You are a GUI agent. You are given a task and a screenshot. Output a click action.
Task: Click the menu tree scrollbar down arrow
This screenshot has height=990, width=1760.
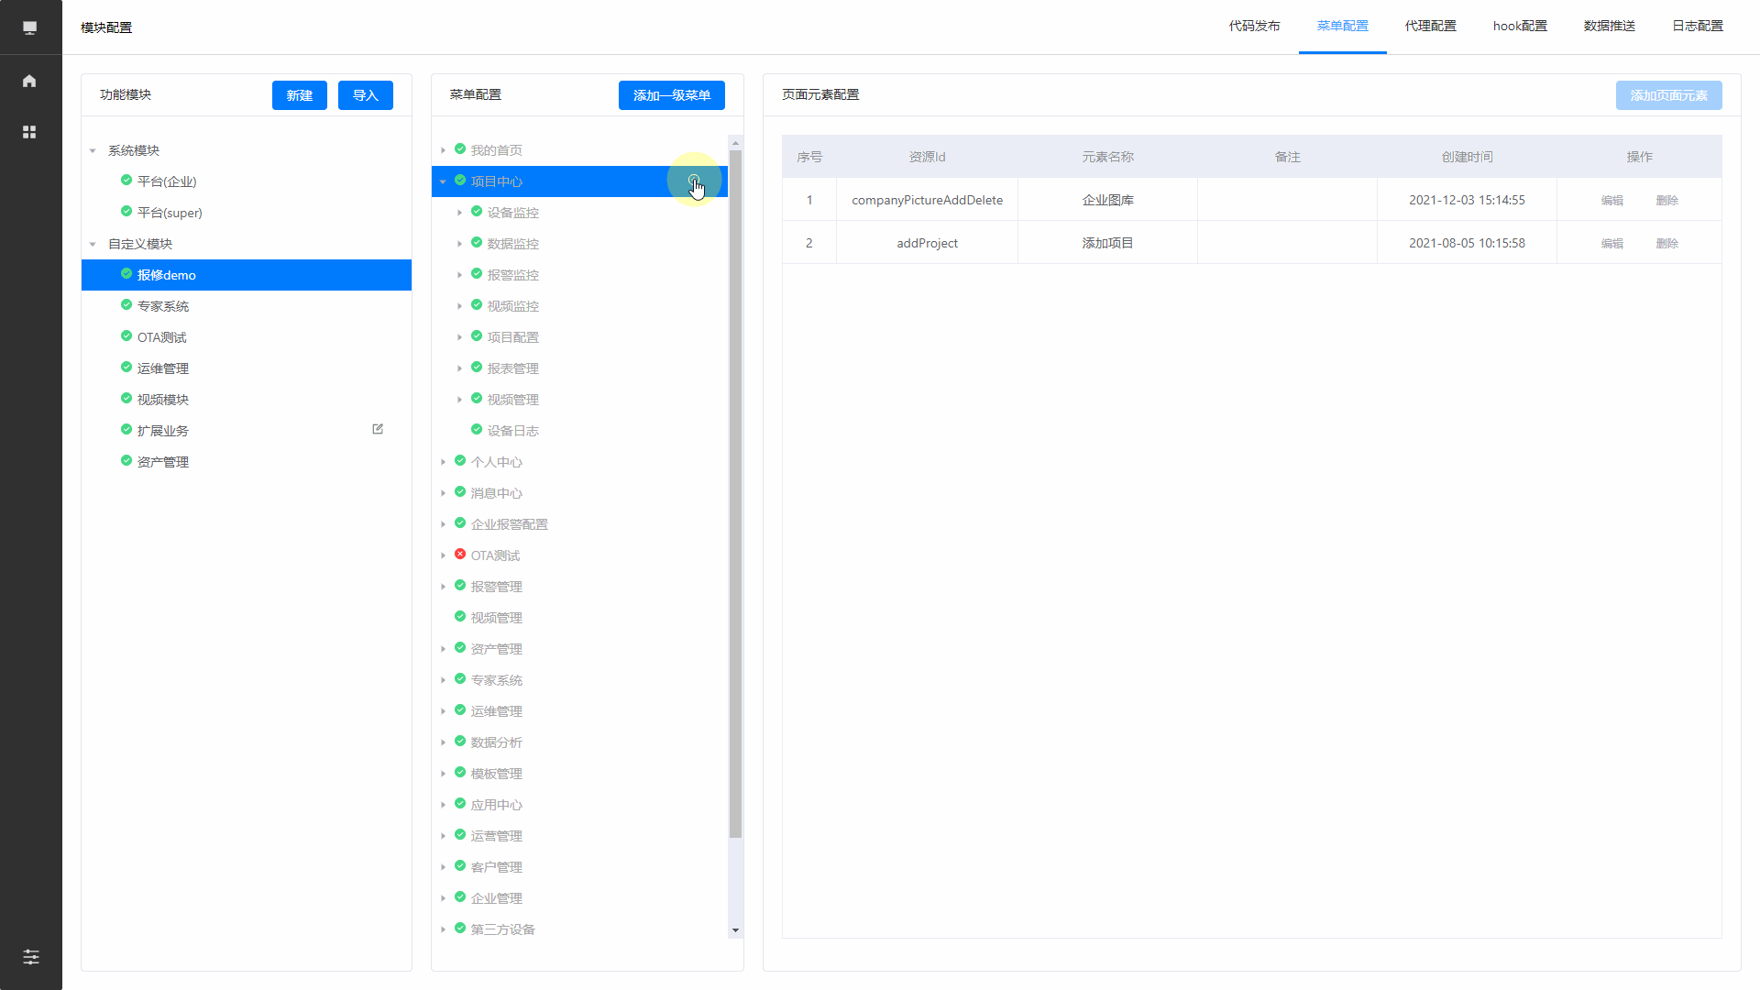[x=735, y=930]
